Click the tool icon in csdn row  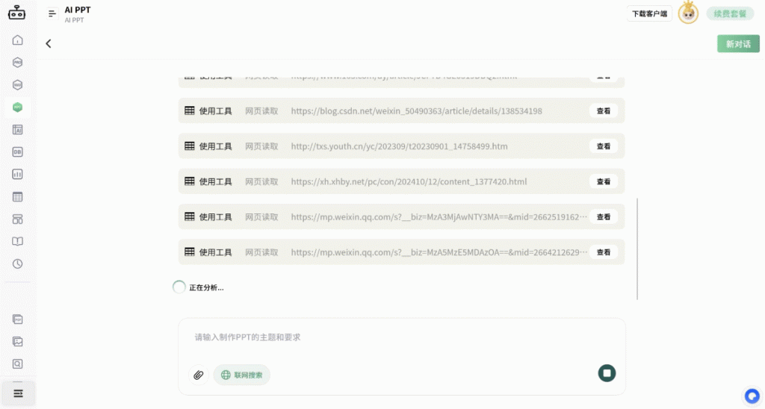click(x=189, y=110)
